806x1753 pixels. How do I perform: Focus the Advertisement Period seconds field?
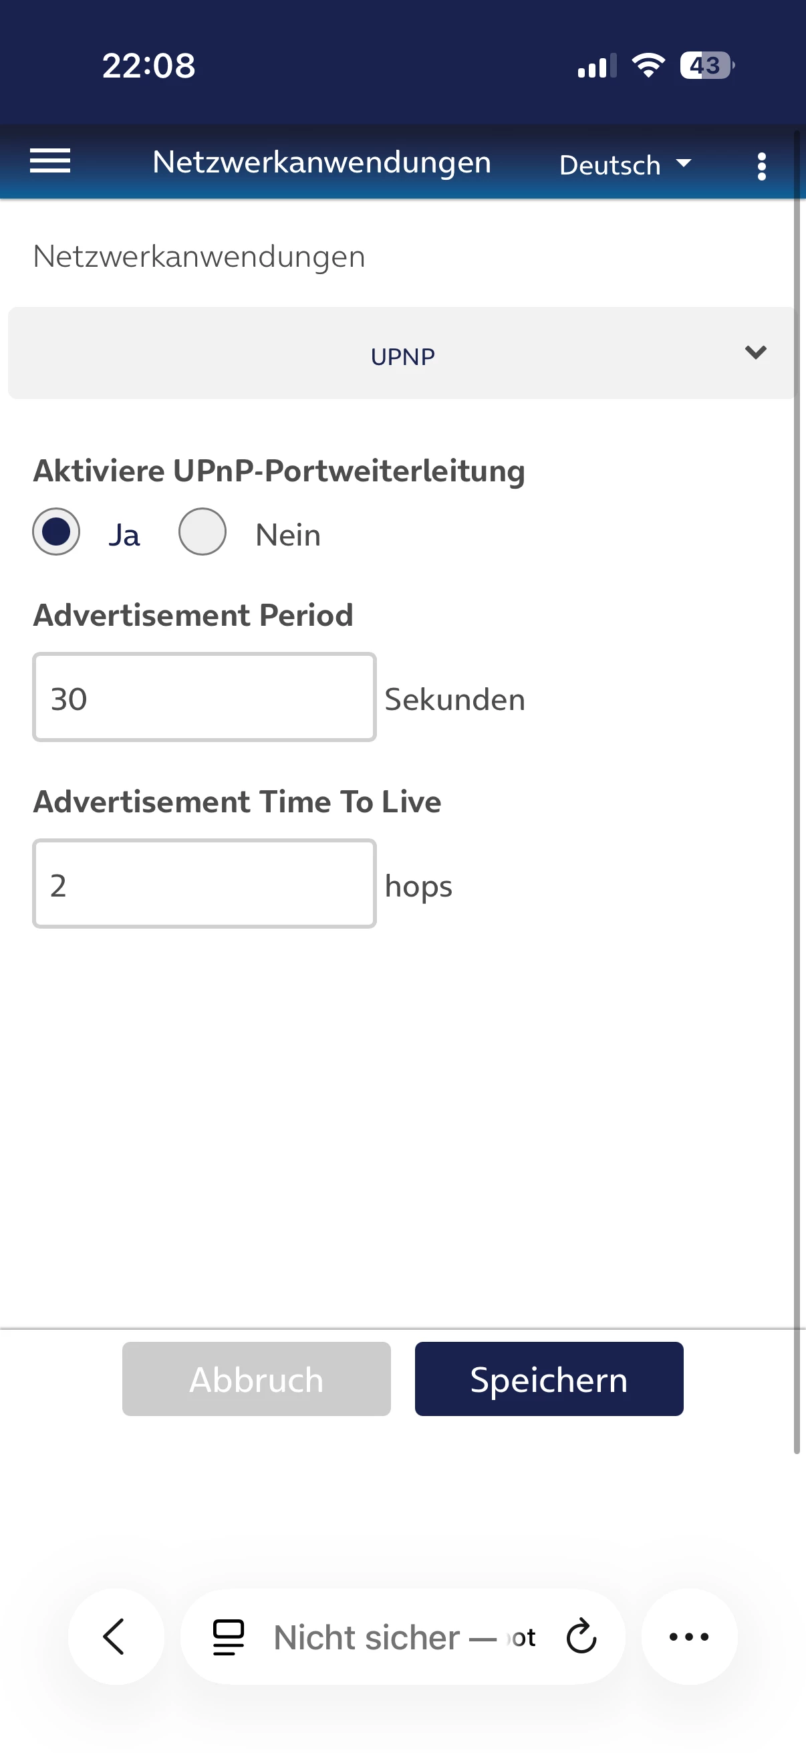204,697
